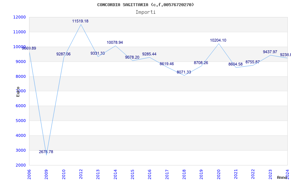Screen dimensions: 291x181
Task: Select the 2016 year axis label
Action: [150, 174]
